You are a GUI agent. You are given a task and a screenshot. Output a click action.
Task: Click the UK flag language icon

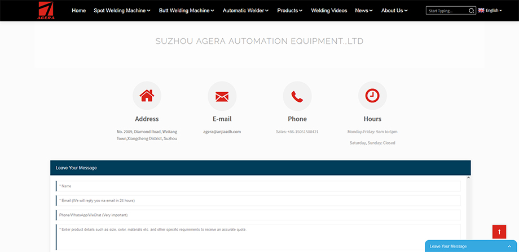(481, 11)
